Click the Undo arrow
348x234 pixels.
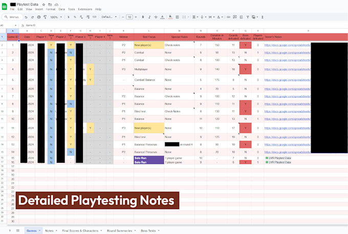click(x=26, y=17)
